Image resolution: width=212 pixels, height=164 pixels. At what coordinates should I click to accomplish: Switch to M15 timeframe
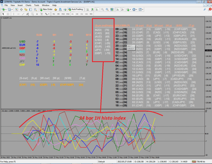(63, 14)
